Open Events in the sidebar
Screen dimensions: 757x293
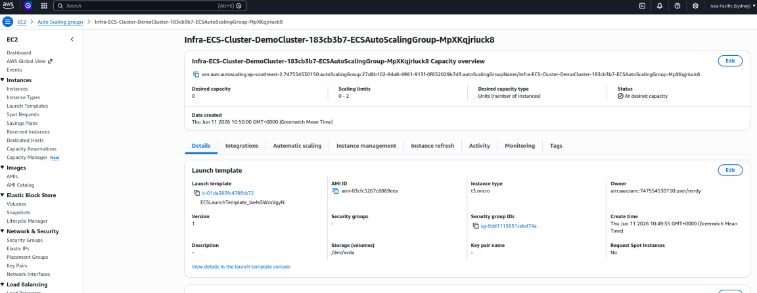point(14,70)
